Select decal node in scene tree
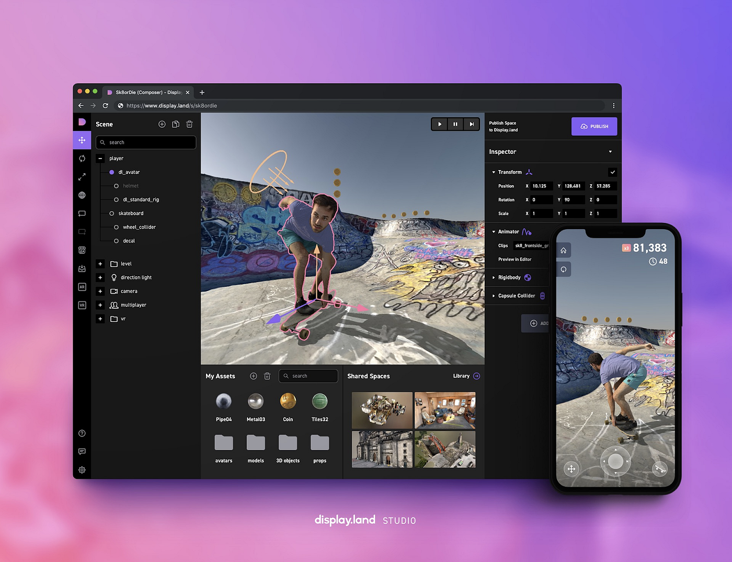The height and width of the screenshot is (562, 732). [x=129, y=241]
